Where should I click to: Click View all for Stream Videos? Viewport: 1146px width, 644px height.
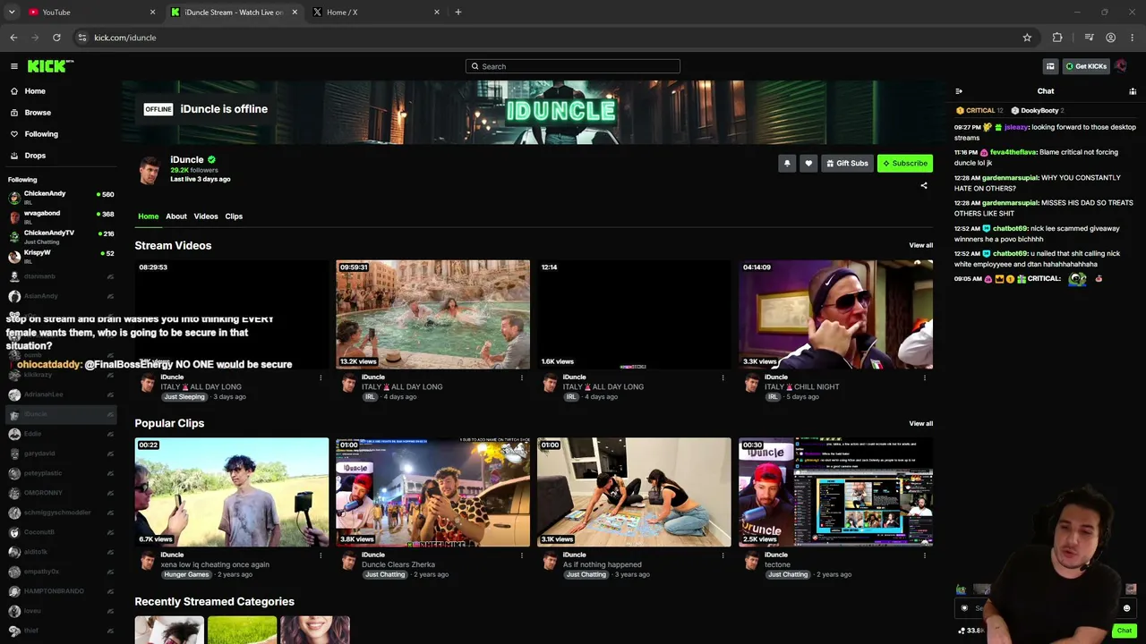point(921,245)
